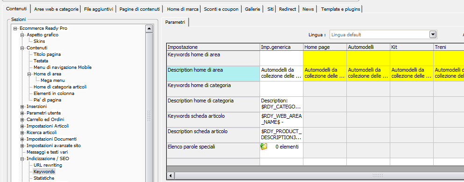Click the Automodelli column header
The image size is (464, 182).
pos(368,47)
